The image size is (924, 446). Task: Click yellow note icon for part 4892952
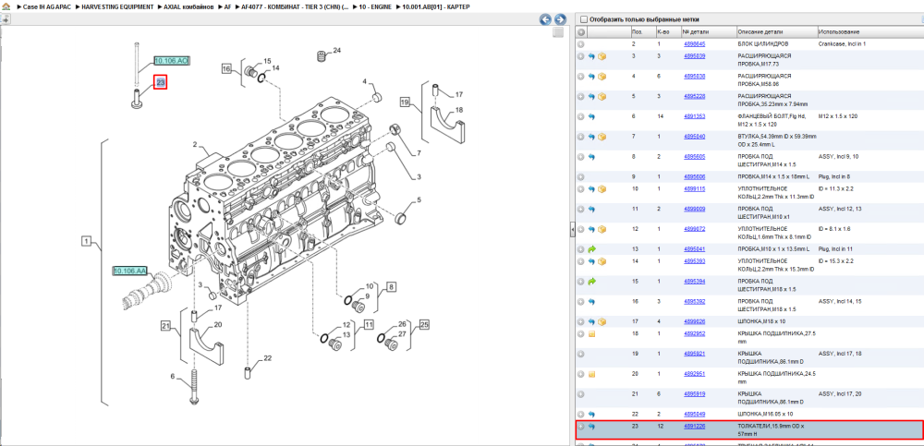coord(591,334)
